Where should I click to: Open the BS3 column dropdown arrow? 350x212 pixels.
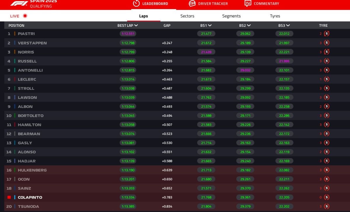288,26
